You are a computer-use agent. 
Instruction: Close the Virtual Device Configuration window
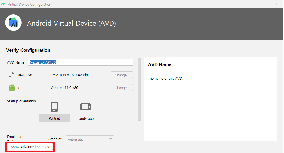276,4
